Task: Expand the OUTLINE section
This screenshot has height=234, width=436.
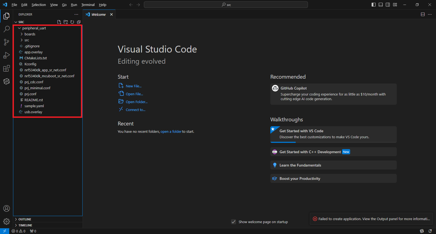Action: point(25,219)
